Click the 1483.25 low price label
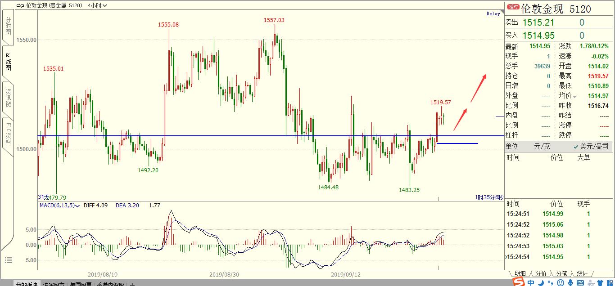The image size is (615, 286). coord(409,190)
